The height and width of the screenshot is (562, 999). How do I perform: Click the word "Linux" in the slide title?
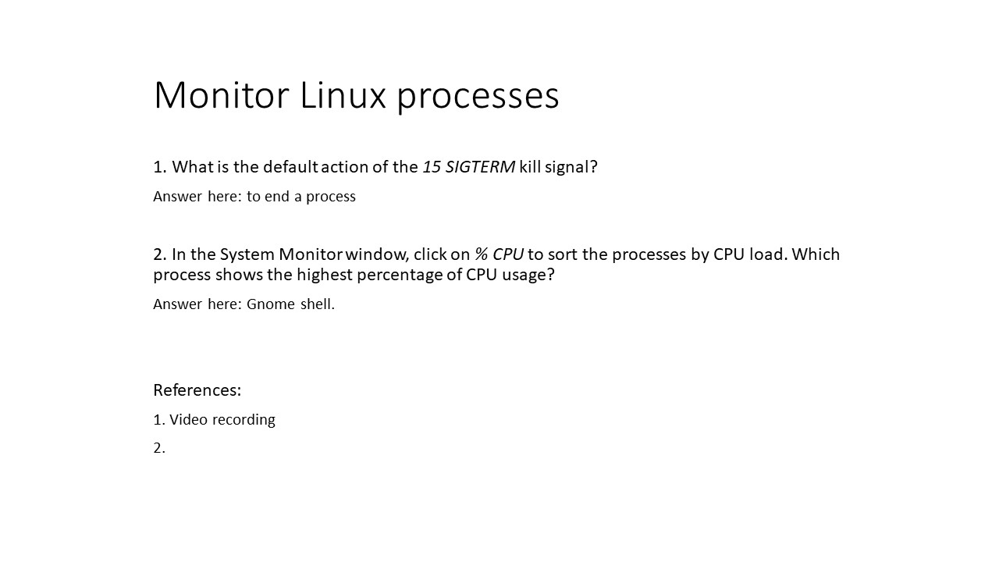click(x=343, y=95)
